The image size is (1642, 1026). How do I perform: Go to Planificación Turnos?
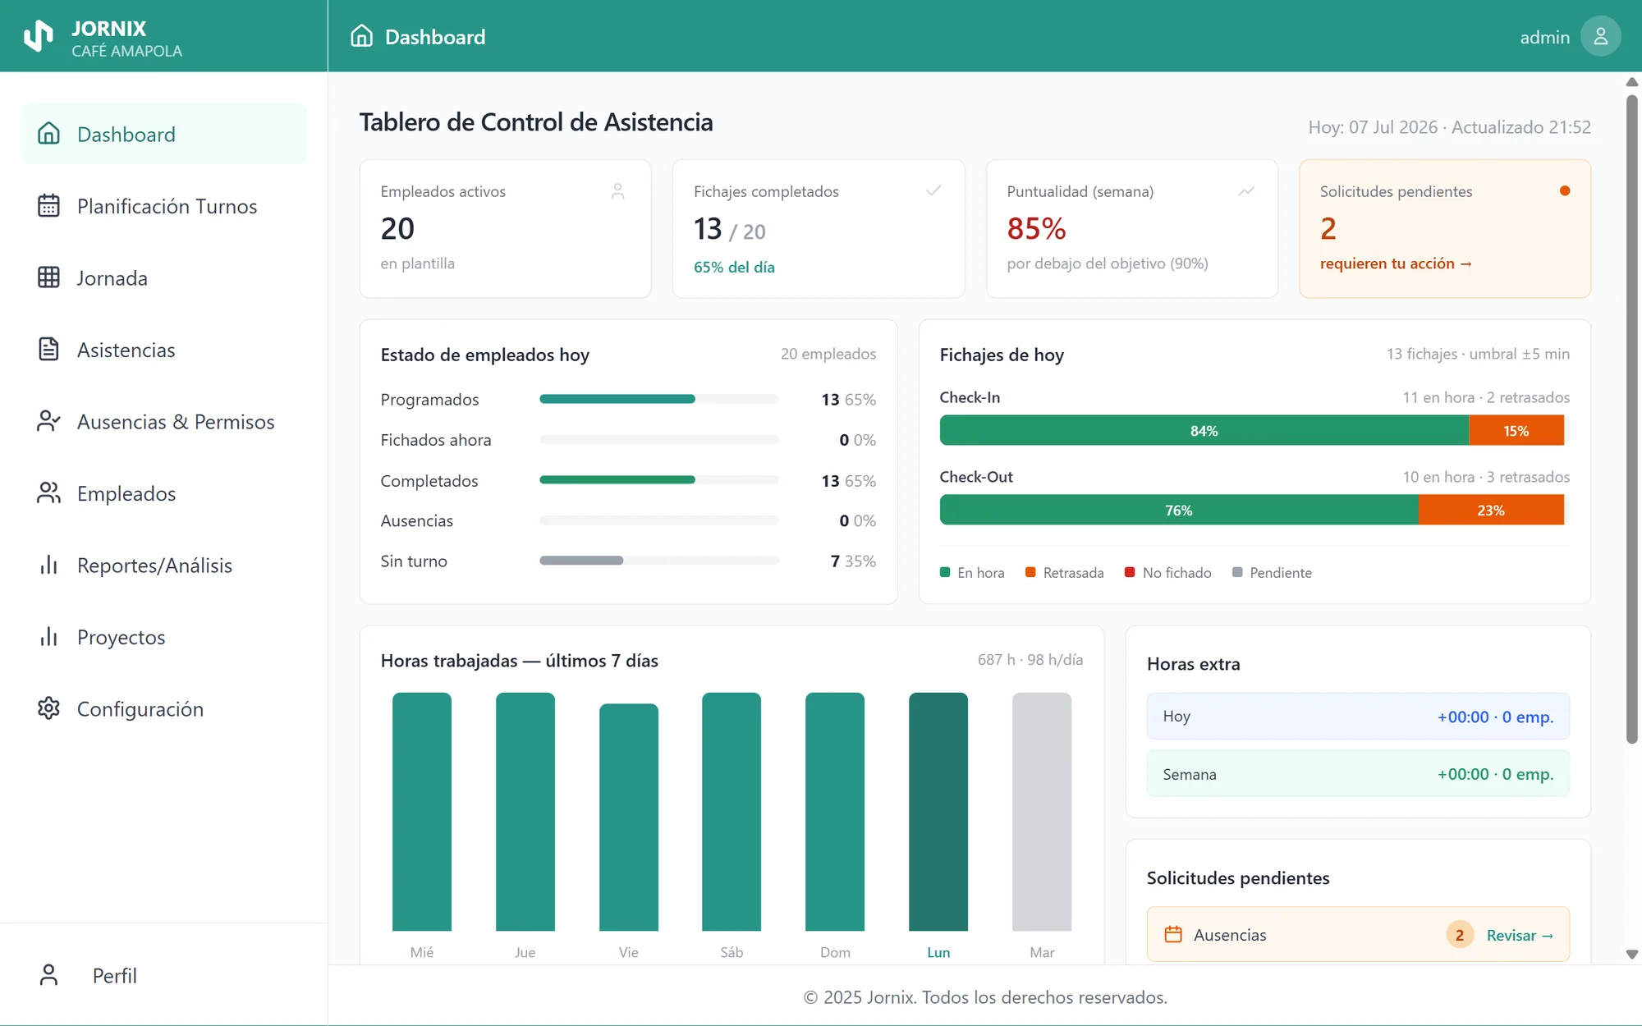(x=163, y=206)
